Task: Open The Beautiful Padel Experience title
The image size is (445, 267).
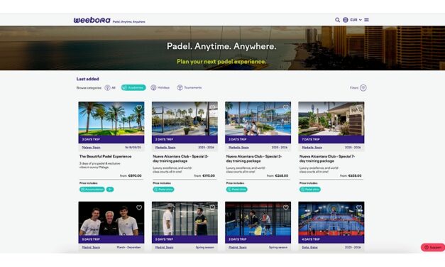Action: 105,156
